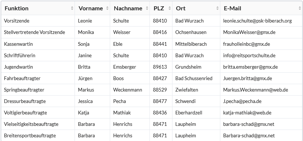Screen dimensions: 303x141
Task: Toggle sorting on Nachname column arrows
Action: click(147, 8)
